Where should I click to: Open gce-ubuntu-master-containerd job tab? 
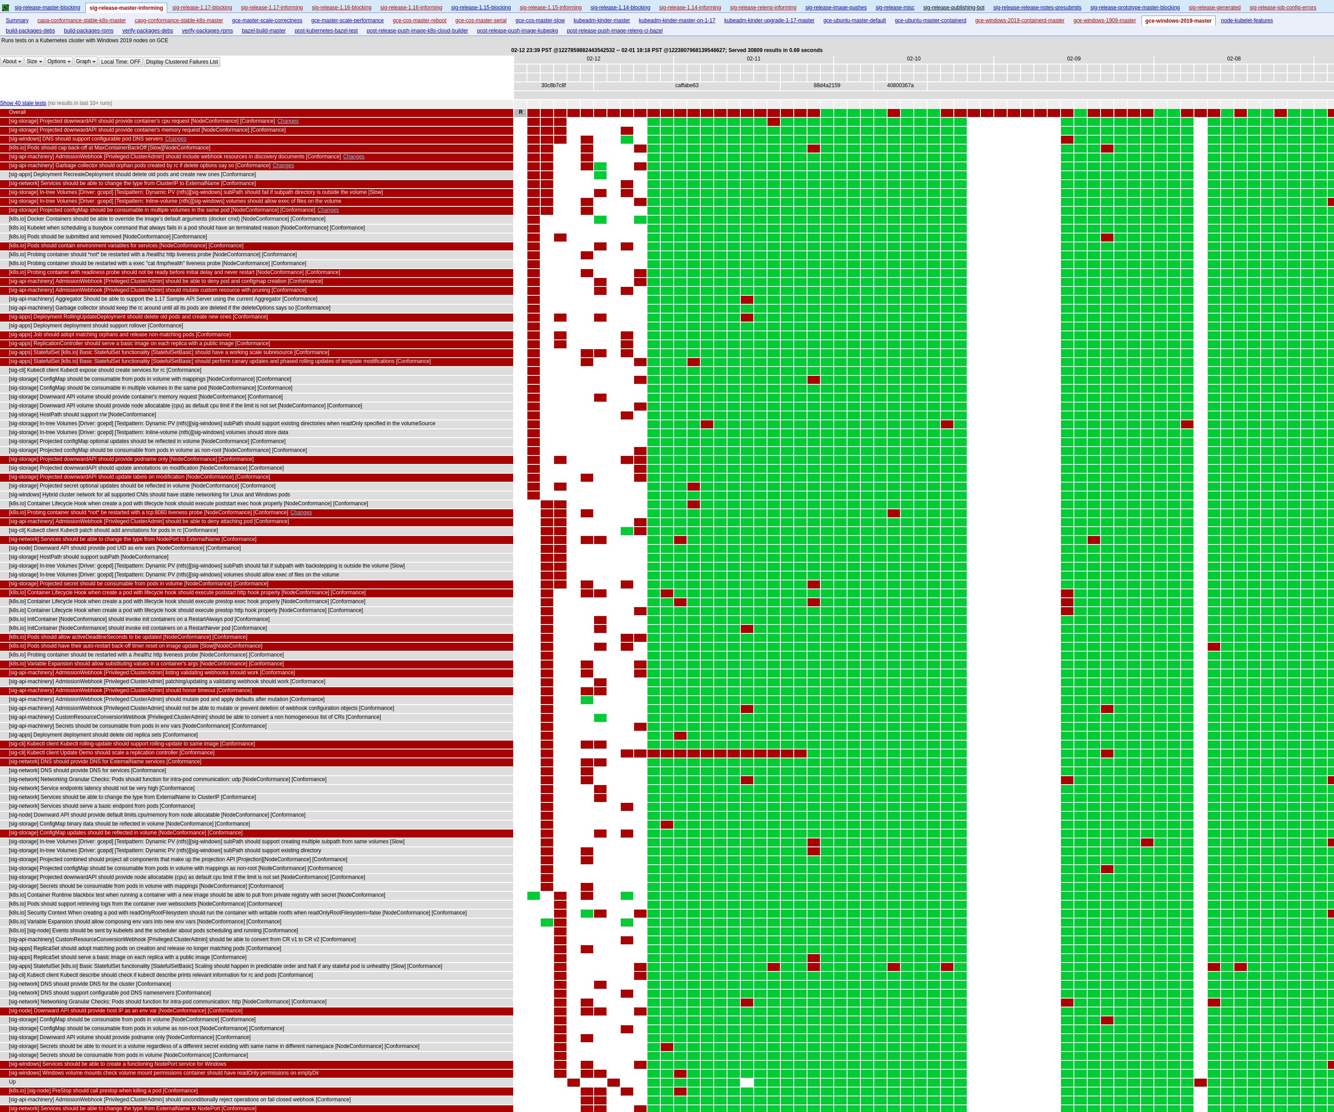pyautogui.click(x=931, y=20)
